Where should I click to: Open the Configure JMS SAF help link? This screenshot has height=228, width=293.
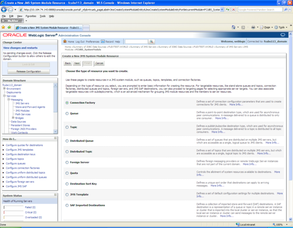pos(16,186)
